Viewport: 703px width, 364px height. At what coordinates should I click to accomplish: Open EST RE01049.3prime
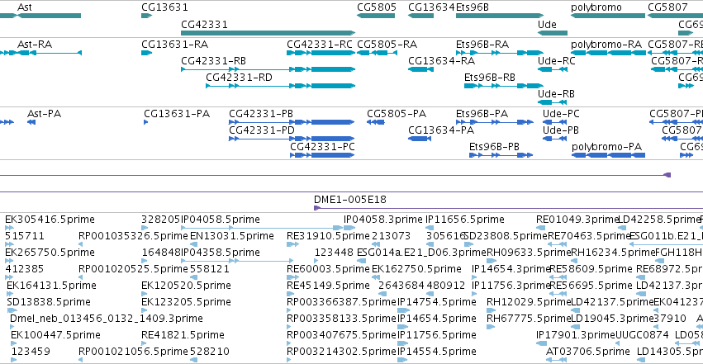tap(577, 220)
